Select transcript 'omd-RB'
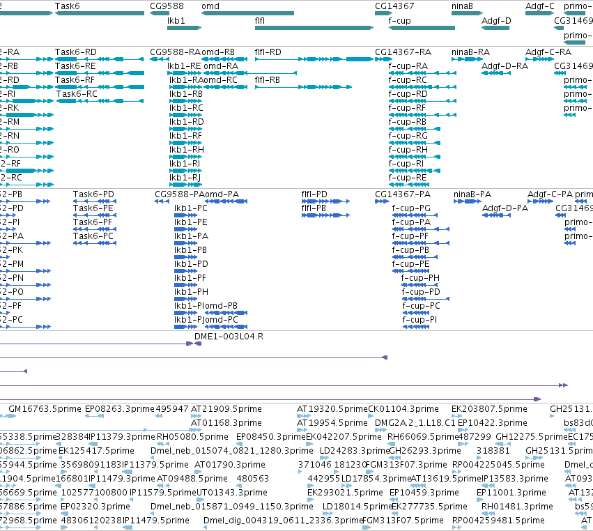The height and width of the screenshot is (531, 593). [218, 52]
